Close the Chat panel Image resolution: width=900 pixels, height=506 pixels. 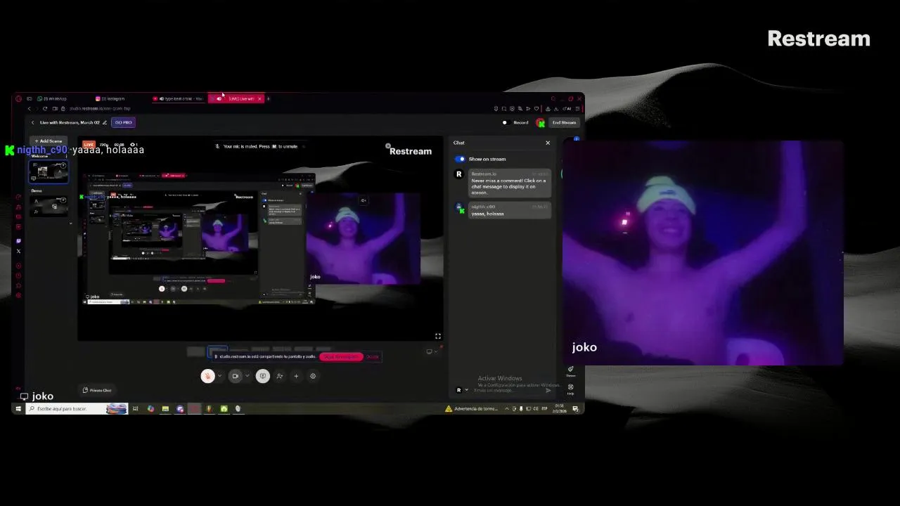point(548,143)
